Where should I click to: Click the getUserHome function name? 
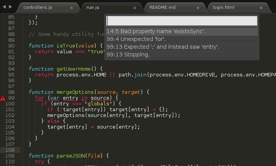click(74, 69)
